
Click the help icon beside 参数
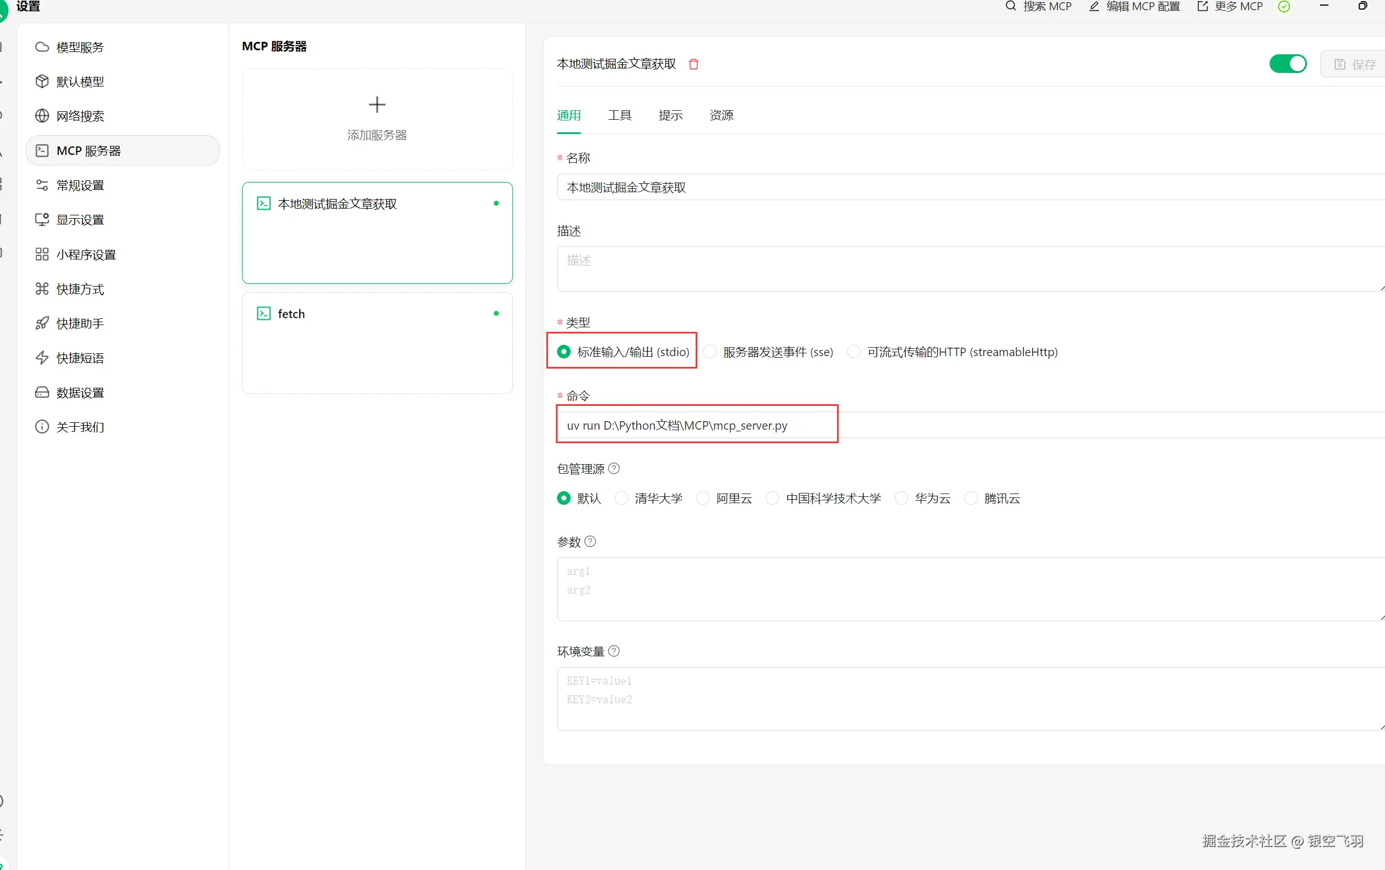[590, 542]
